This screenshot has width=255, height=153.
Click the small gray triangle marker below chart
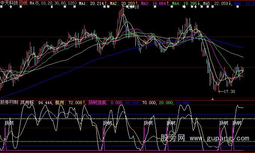pyautogui.click(x=213, y=99)
